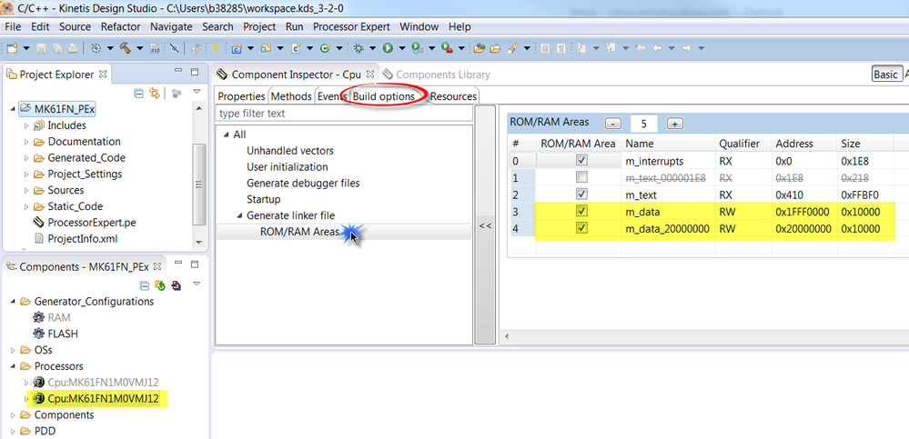Expand the Documentation folder node
Screen dimensions: 909x439
(x=26, y=141)
